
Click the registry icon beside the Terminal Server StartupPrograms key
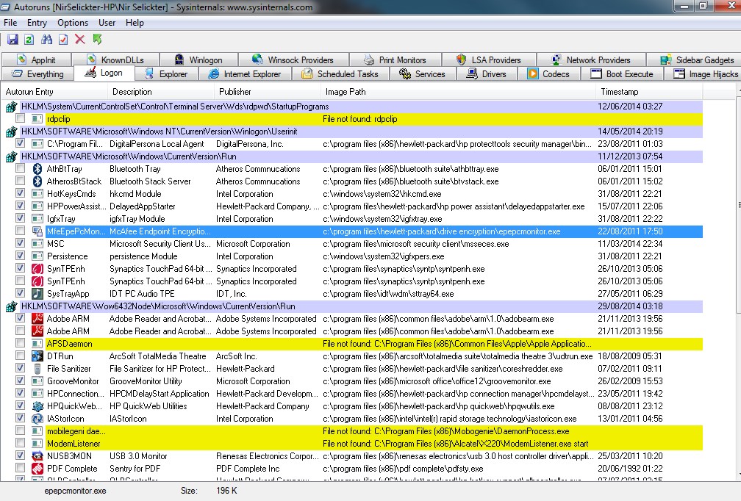(x=11, y=107)
